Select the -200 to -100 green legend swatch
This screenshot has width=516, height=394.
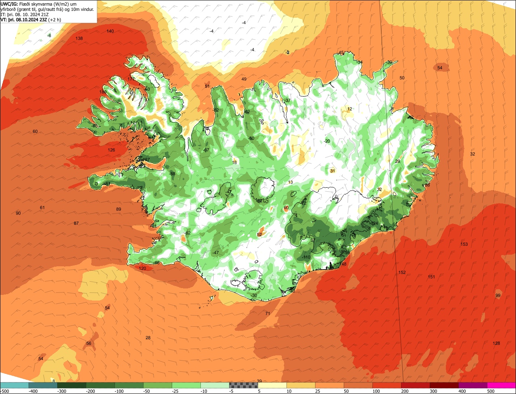(x=100, y=385)
